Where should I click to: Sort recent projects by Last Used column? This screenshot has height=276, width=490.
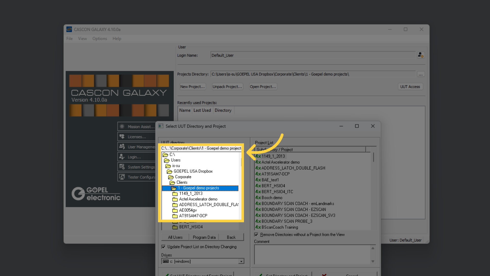click(202, 110)
